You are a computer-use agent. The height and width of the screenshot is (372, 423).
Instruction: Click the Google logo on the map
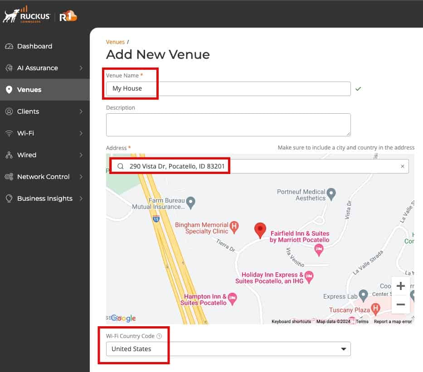point(124,319)
